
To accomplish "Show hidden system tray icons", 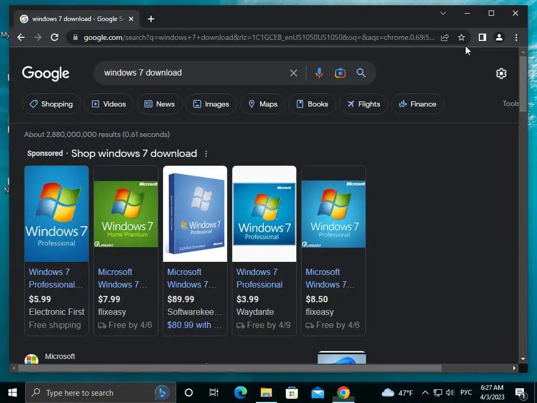I will pos(425,393).
